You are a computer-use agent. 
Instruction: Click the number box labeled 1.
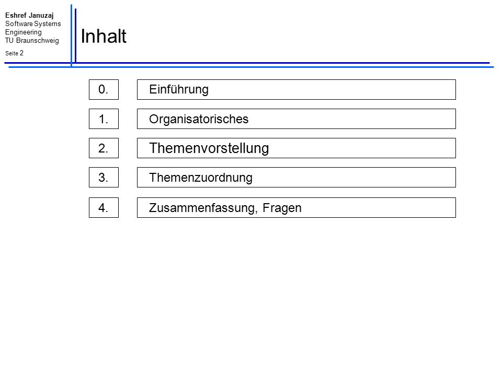tap(104, 119)
